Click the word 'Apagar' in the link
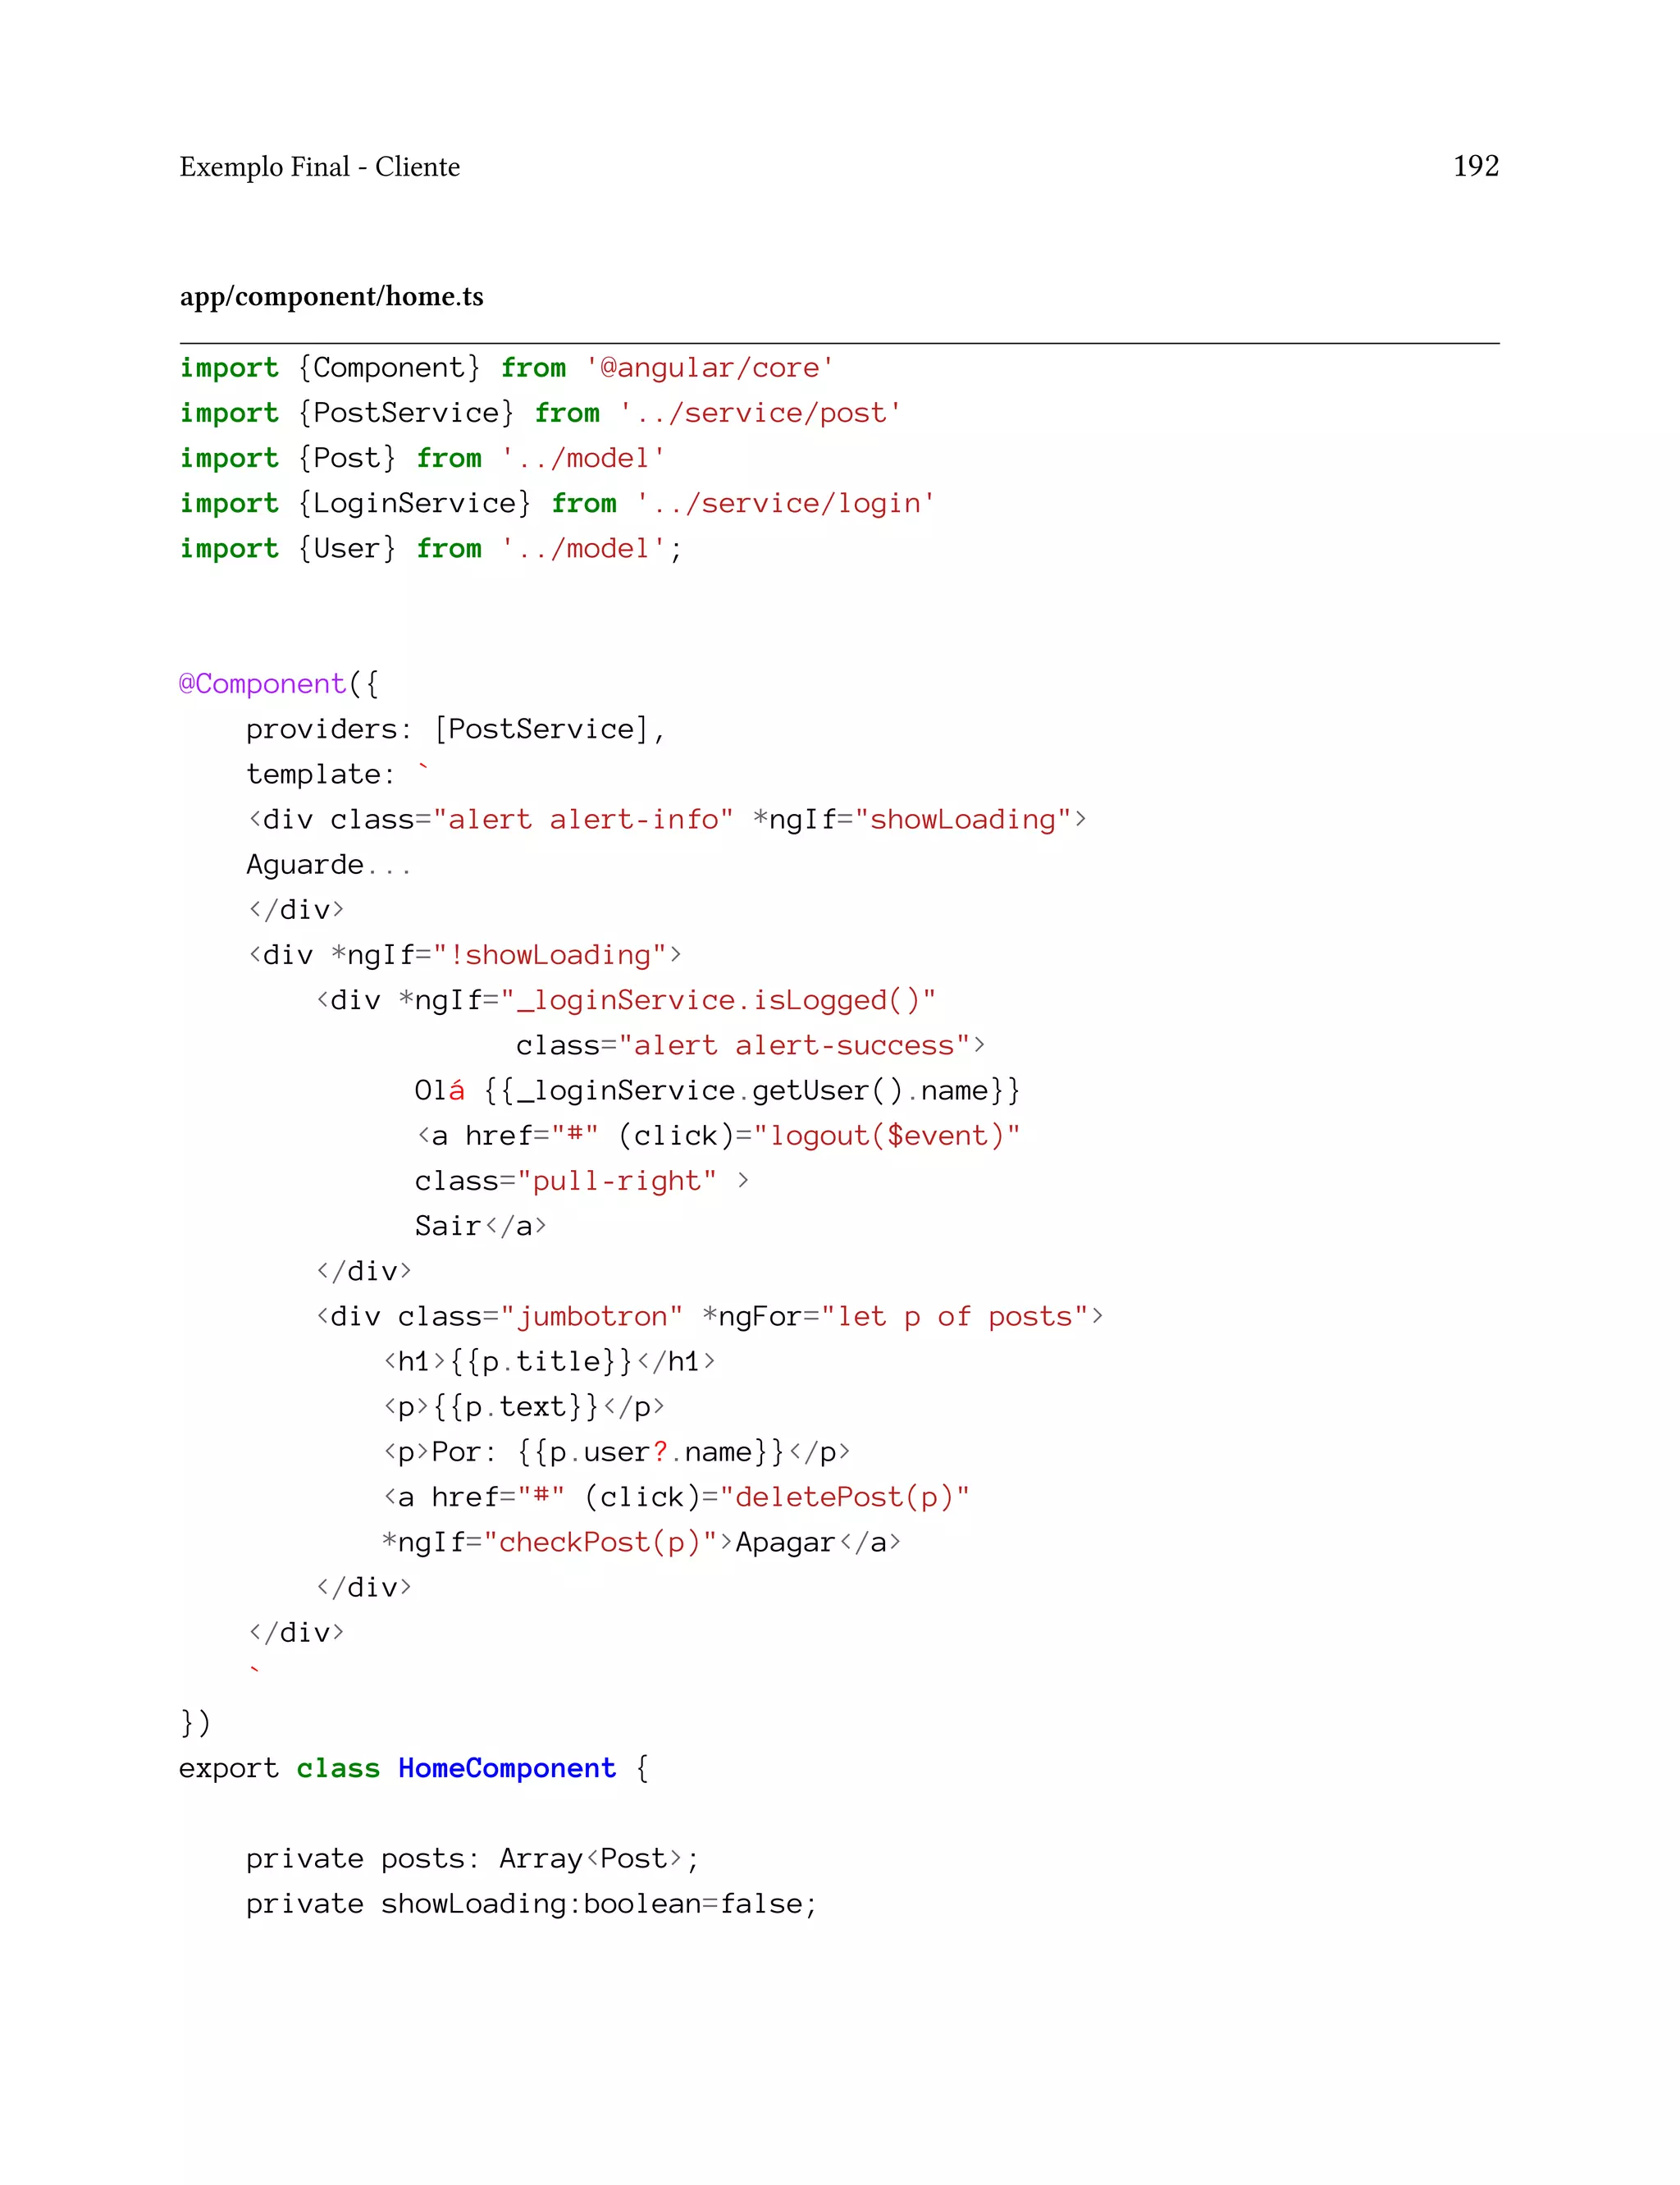 (x=785, y=1543)
